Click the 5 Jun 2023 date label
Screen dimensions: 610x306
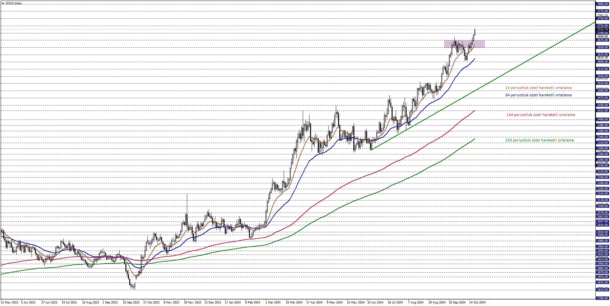(x=28, y=303)
